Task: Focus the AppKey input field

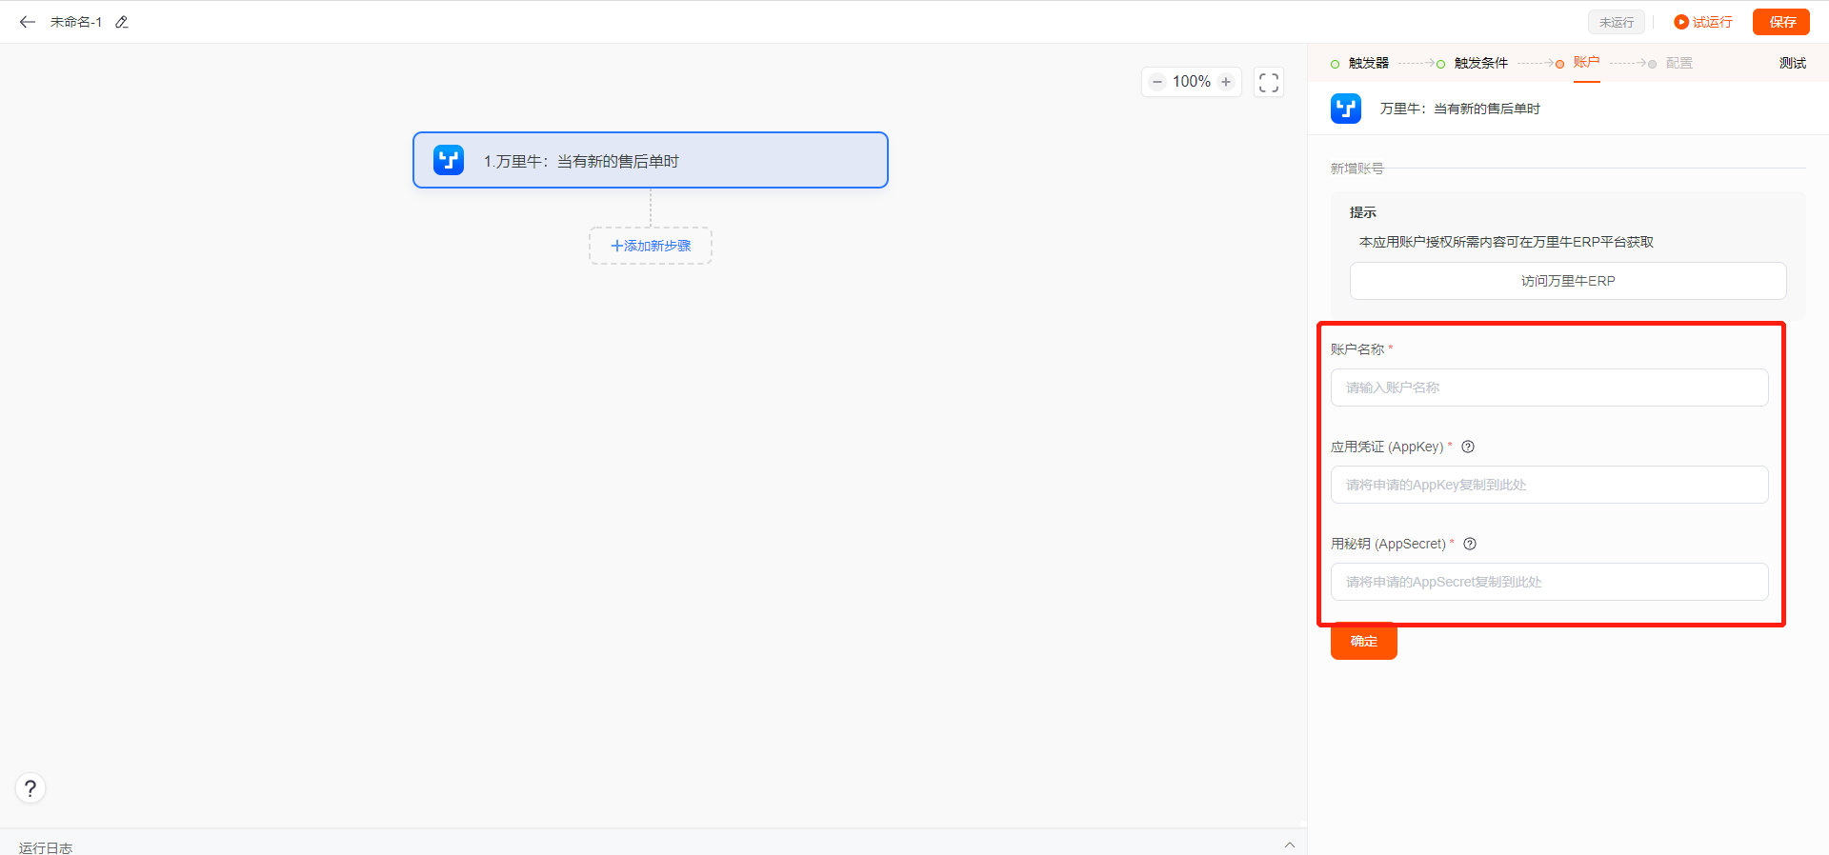Action: tap(1550, 485)
